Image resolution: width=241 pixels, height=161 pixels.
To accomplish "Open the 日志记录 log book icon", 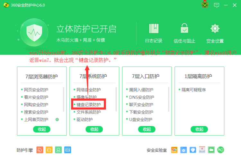I will pos(154,29).
